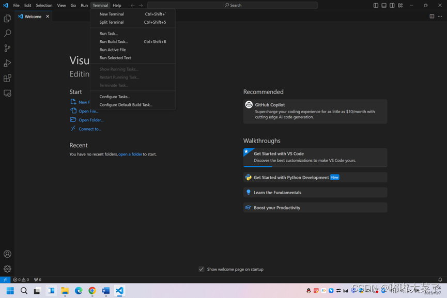Open Customize Layout icon

tap(400, 5)
